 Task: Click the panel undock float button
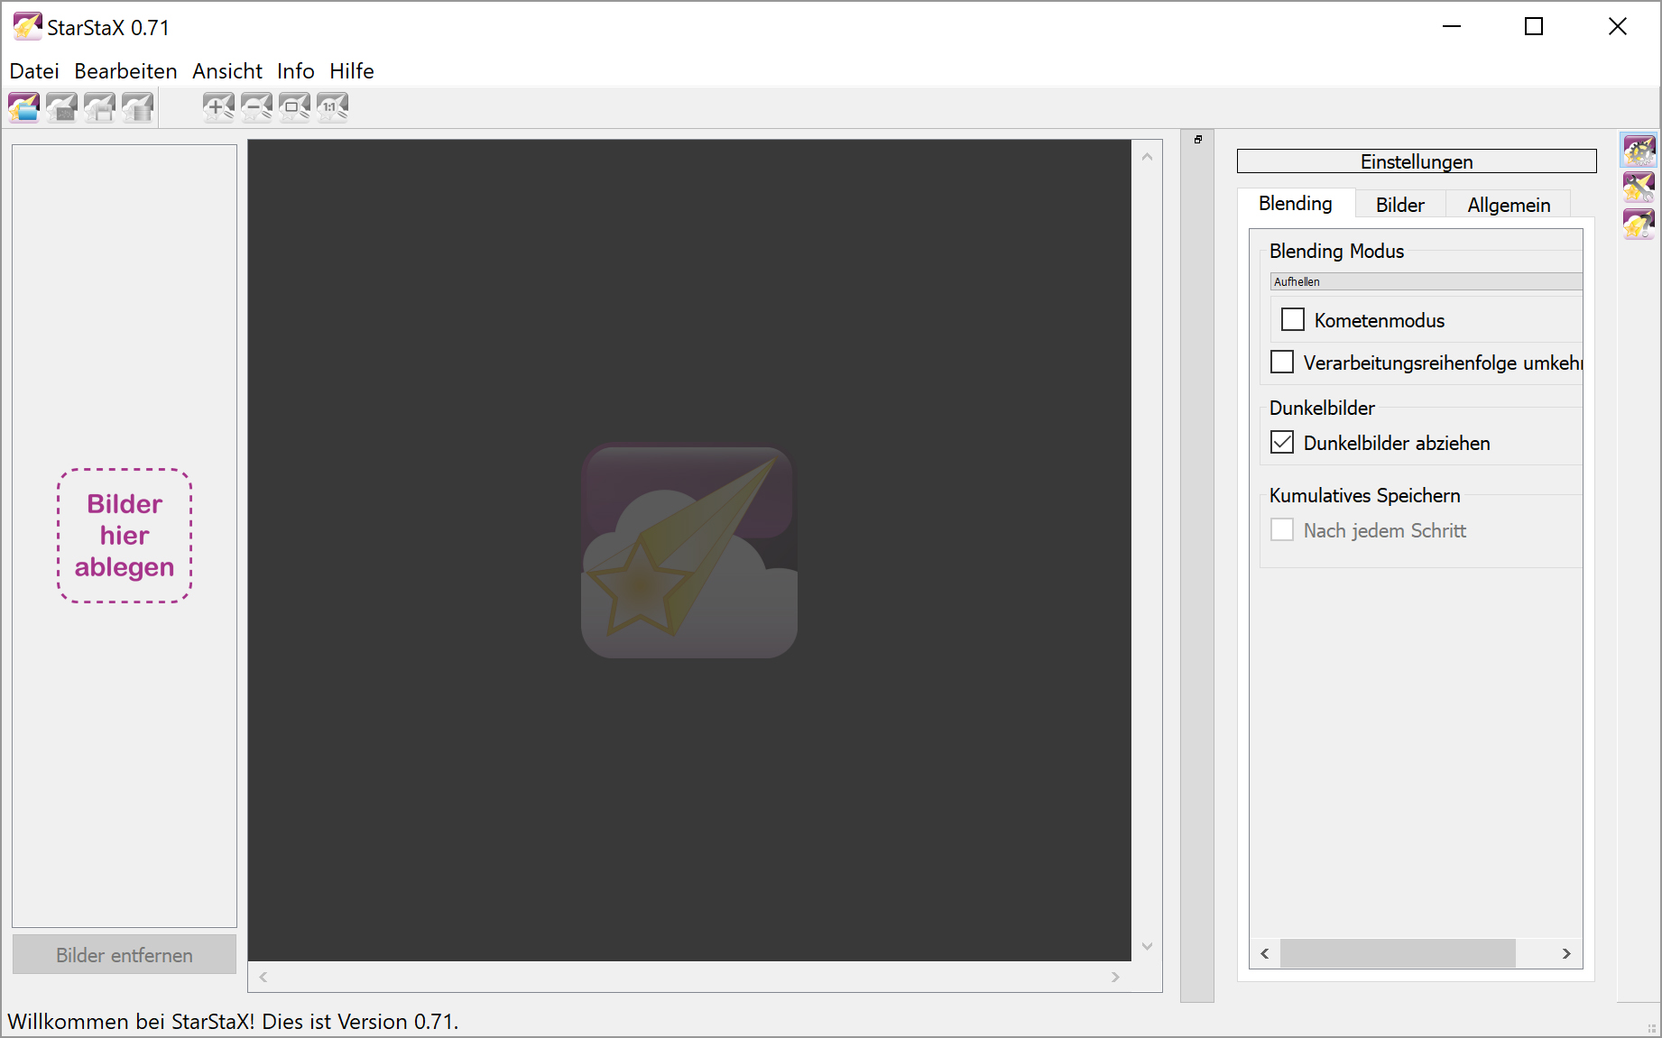click(1198, 140)
